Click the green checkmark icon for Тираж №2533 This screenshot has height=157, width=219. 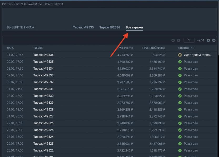point(180,75)
